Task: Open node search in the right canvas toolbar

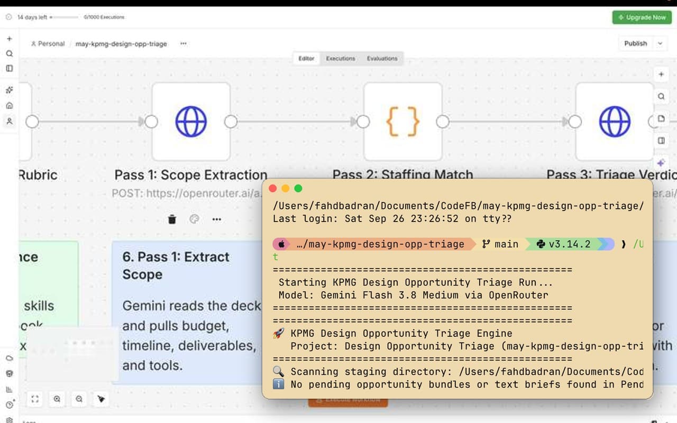Action: point(661,97)
